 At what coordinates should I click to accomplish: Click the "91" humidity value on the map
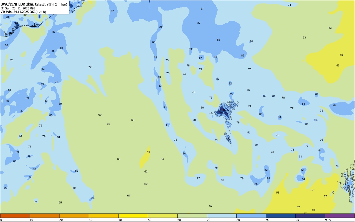[x=56, y=82]
